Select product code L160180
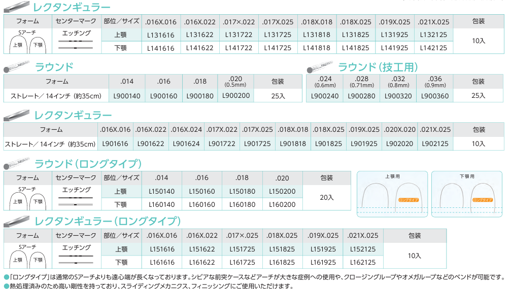 pos(242,204)
